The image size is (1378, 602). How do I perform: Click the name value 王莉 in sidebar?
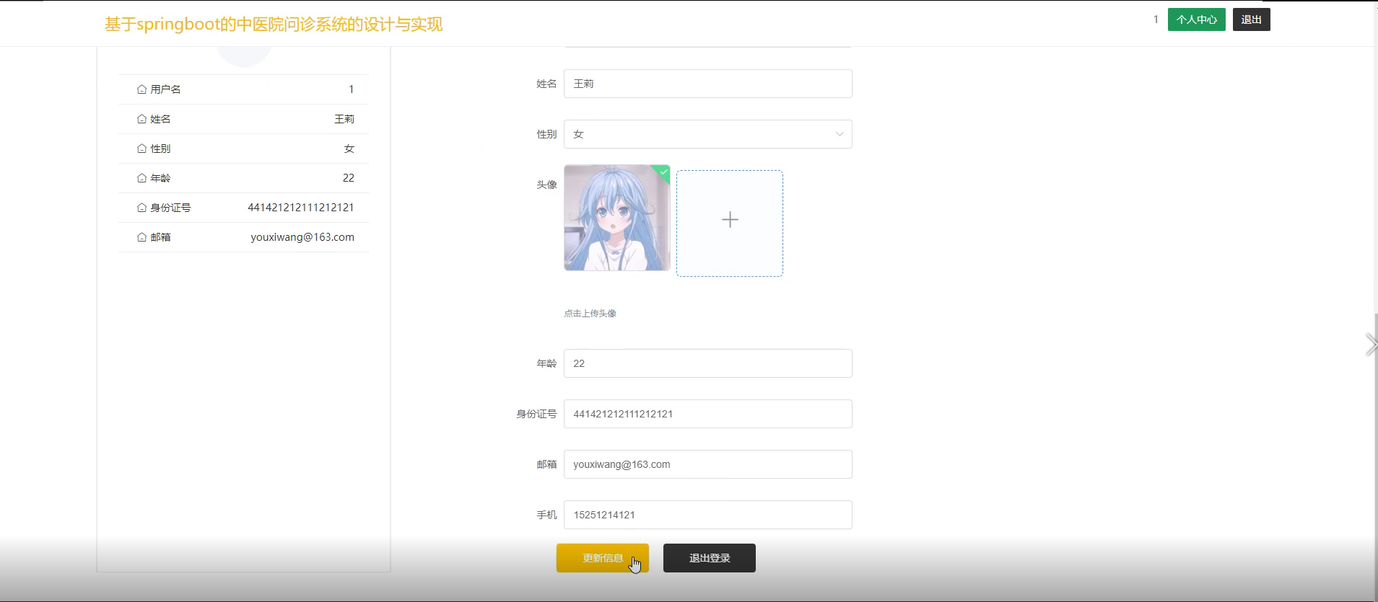click(x=344, y=119)
